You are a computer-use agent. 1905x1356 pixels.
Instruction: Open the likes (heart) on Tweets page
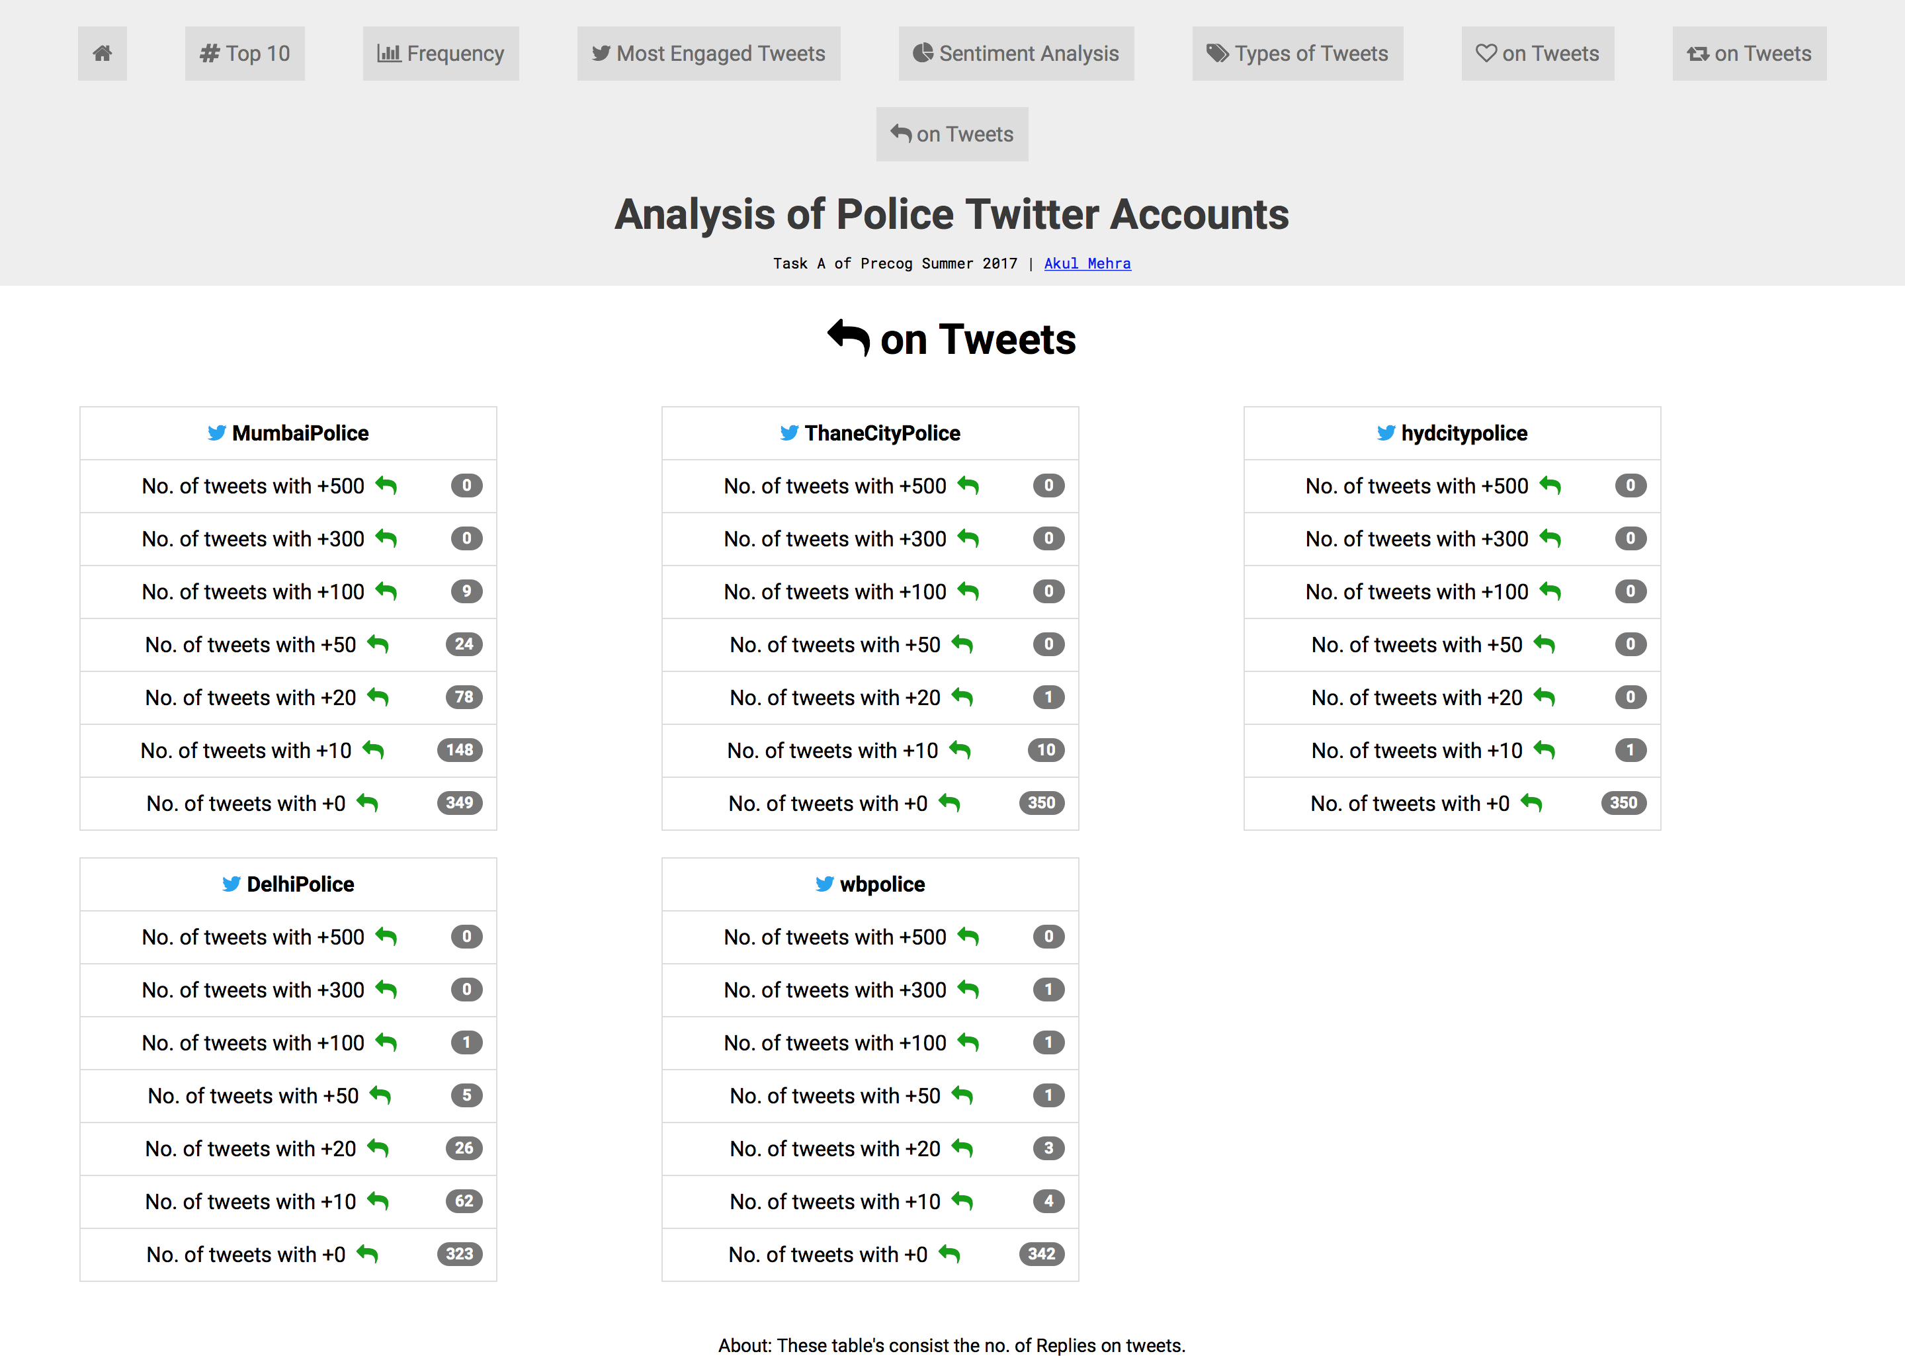[x=1537, y=54]
